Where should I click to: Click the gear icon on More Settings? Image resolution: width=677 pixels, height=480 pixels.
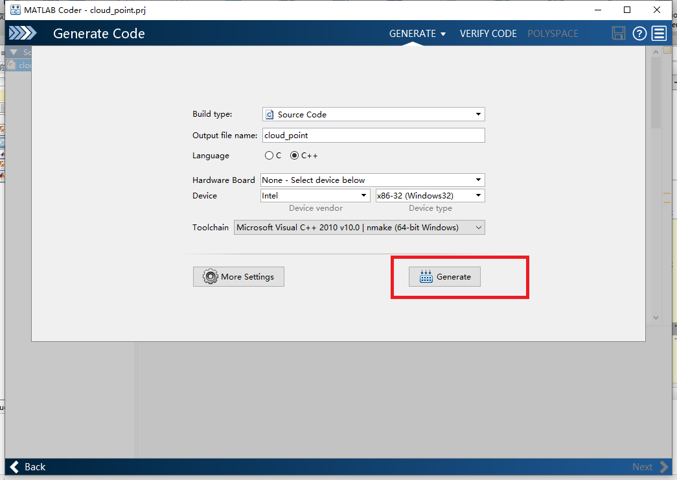(x=211, y=276)
